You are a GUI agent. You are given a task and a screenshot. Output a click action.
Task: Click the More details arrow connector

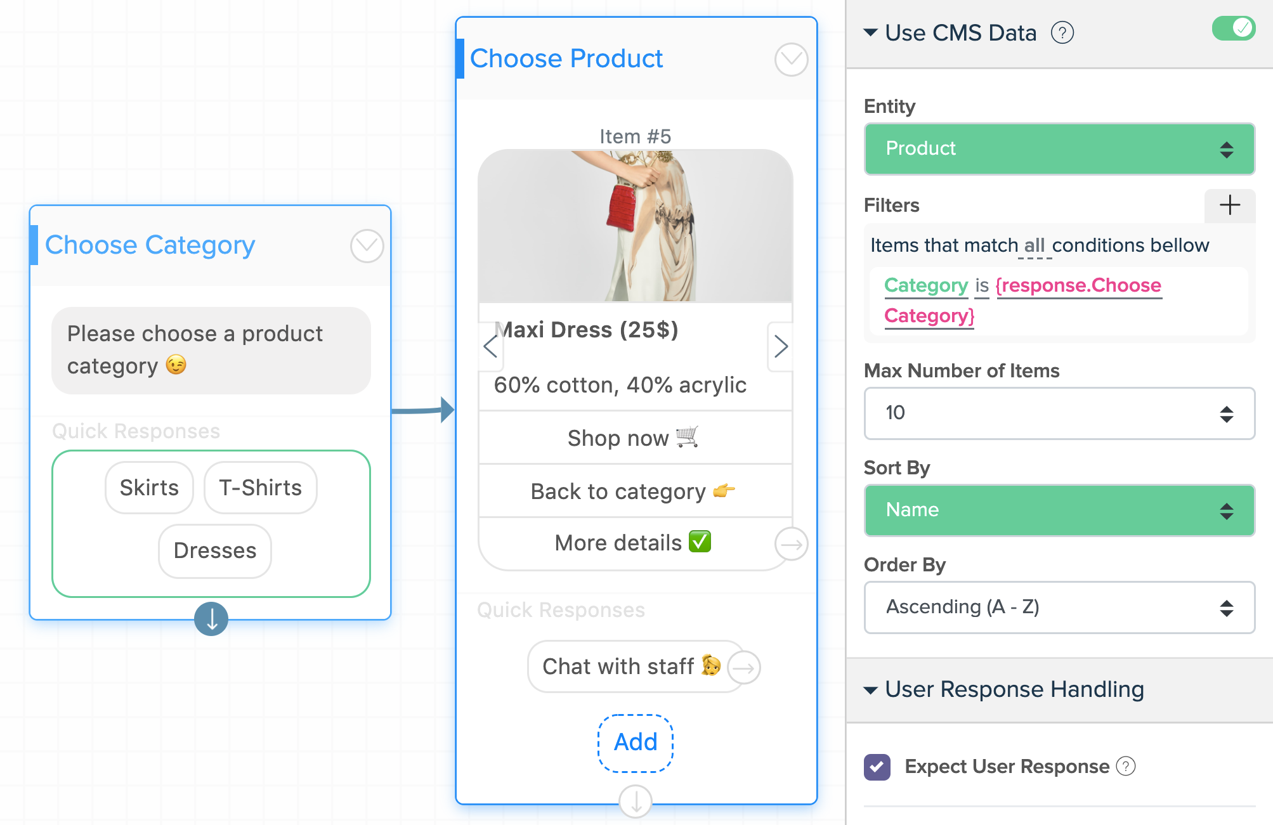791,544
